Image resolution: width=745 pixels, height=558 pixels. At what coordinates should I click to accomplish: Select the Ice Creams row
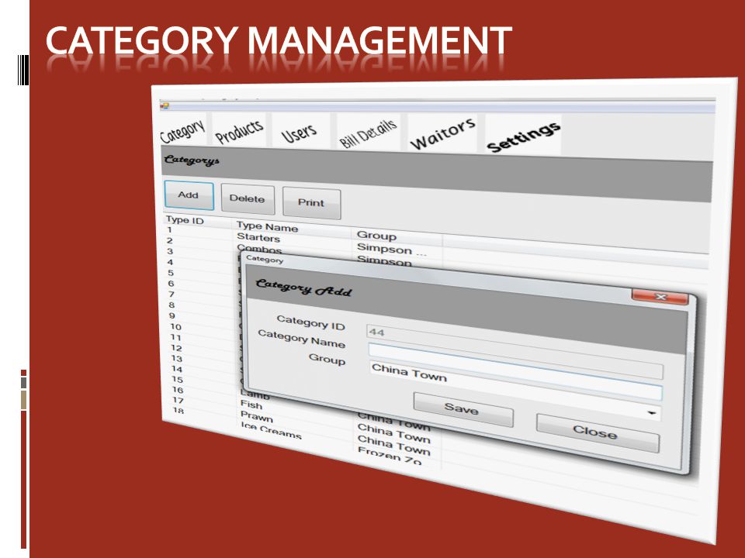point(271,430)
